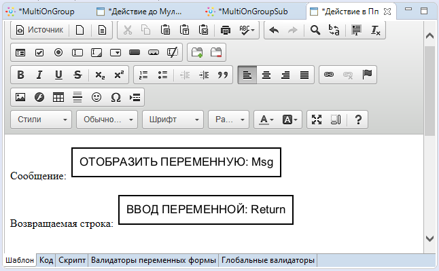Viewport: 439px width, 271px height.
Task: Toggle Underline formatting
Action: click(58, 75)
